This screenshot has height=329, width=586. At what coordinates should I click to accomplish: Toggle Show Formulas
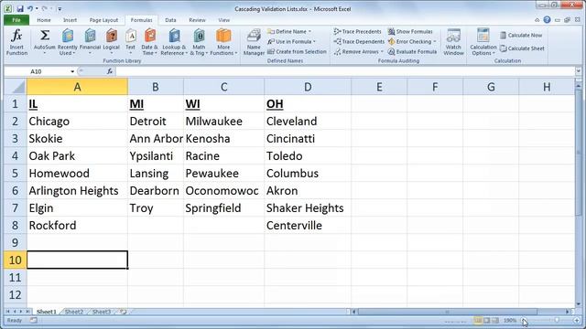click(x=410, y=32)
